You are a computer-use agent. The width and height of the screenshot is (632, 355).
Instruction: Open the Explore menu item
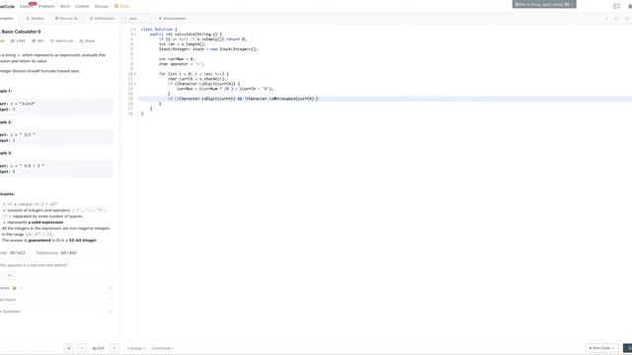pos(25,6)
